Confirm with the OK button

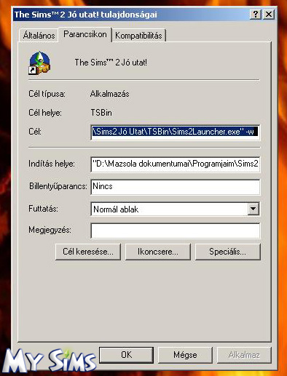(x=126, y=355)
